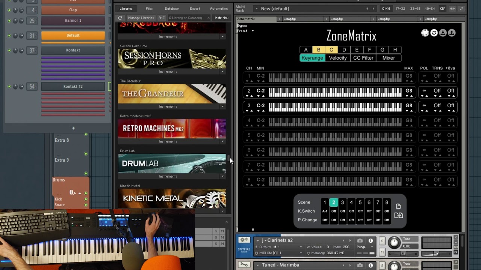Bypass the ZoneMatrix script

(242, 25)
